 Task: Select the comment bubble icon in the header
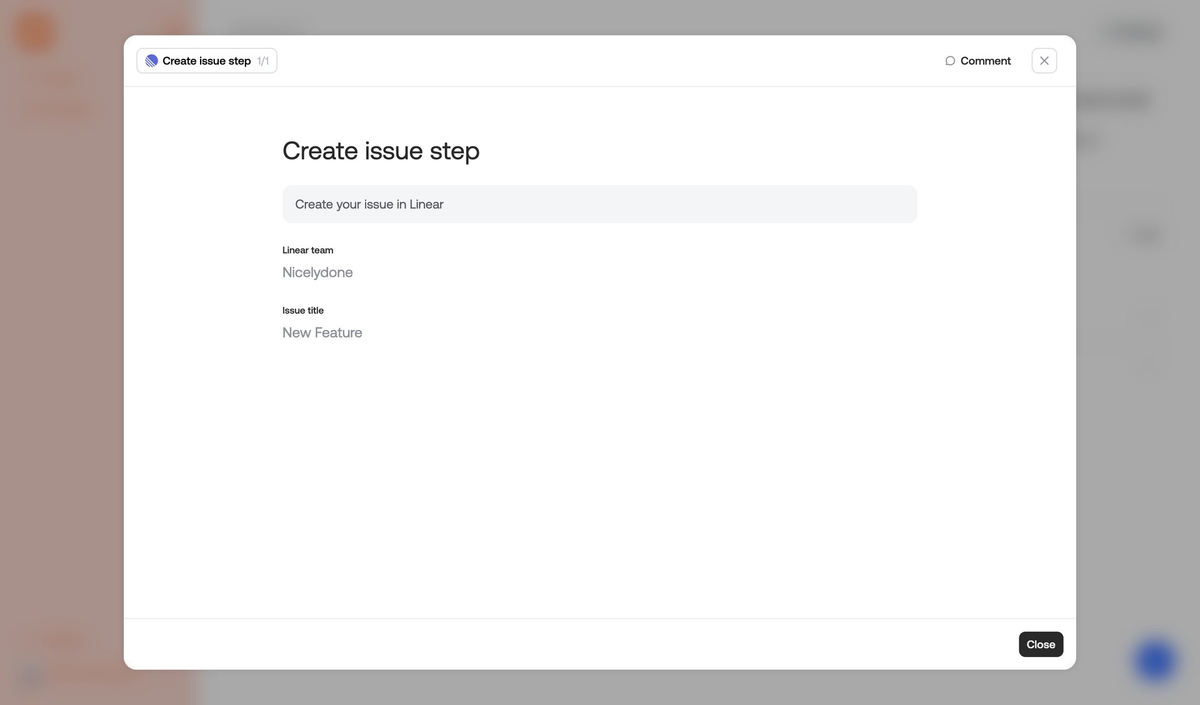click(950, 61)
